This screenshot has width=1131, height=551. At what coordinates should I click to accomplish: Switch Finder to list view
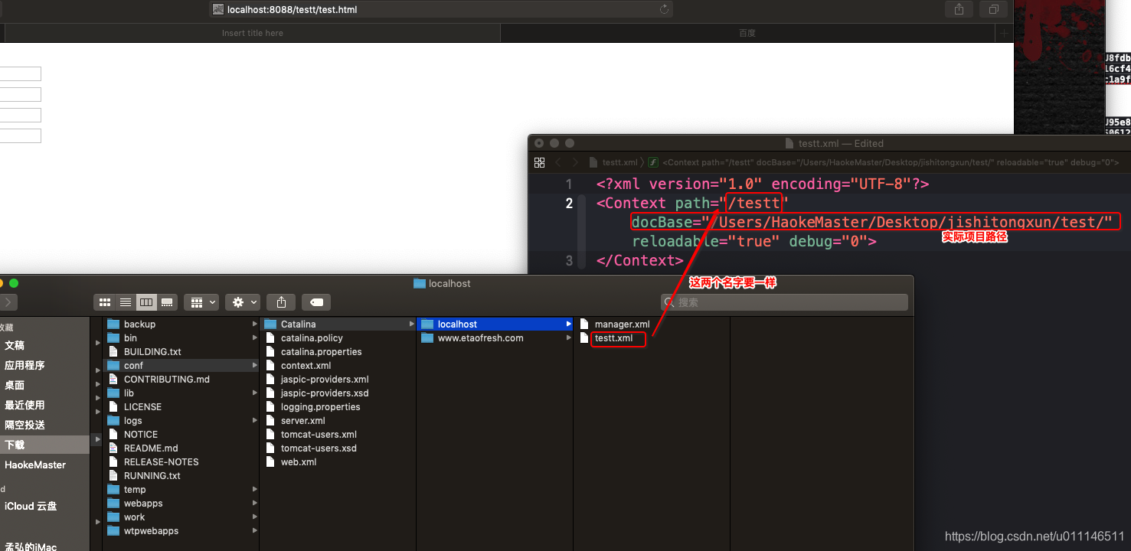point(126,302)
